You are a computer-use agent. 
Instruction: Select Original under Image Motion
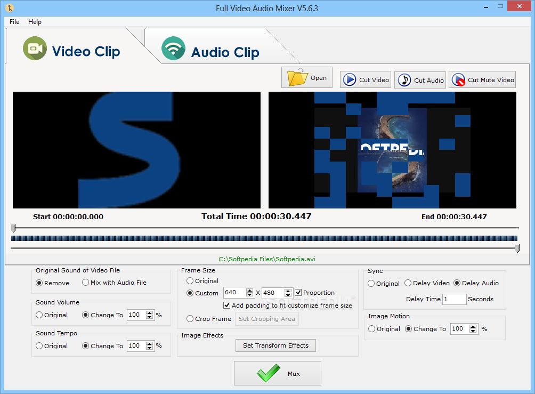(x=384, y=329)
